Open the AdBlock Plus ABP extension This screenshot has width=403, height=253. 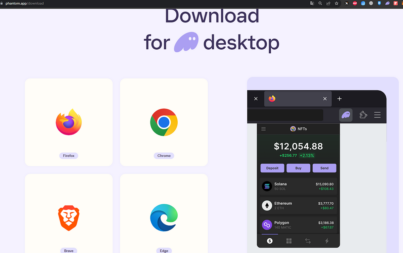click(355, 3)
